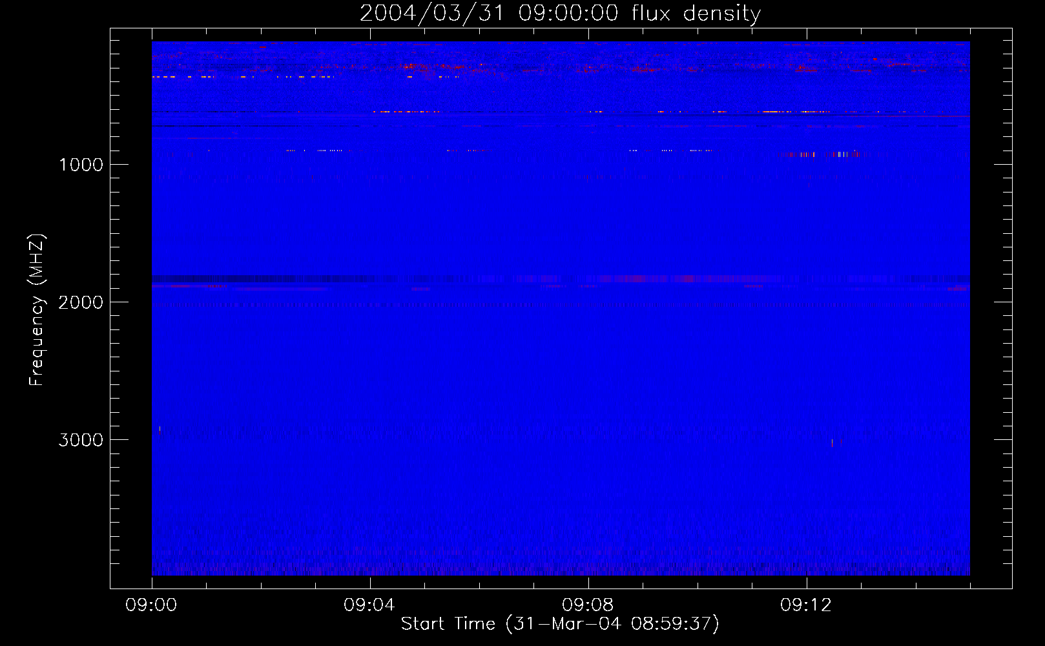Click the purple band just below 2000 MHz
Image resolution: width=1045 pixels, height=646 pixels.
coord(561,279)
